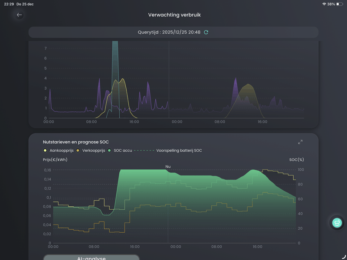
Task: Tap the 'Verwachting verbruik' page title
Action: pyautogui.click(x=174, y=15)
